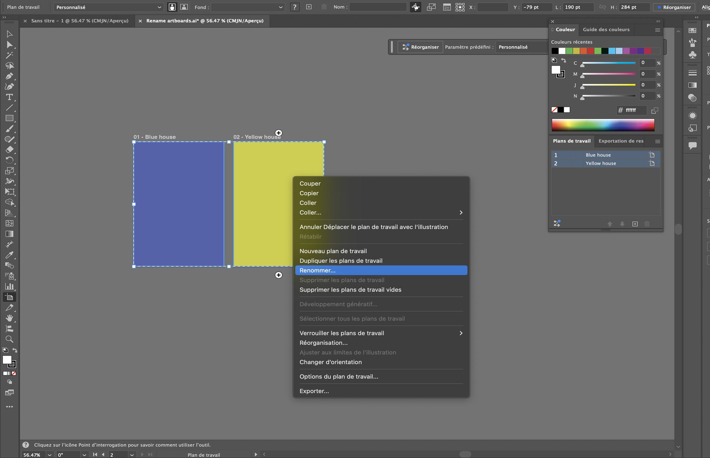Click Nouveau plan de travail
Image resolution: width=710 pixels, height=458 pixels.
333,251
